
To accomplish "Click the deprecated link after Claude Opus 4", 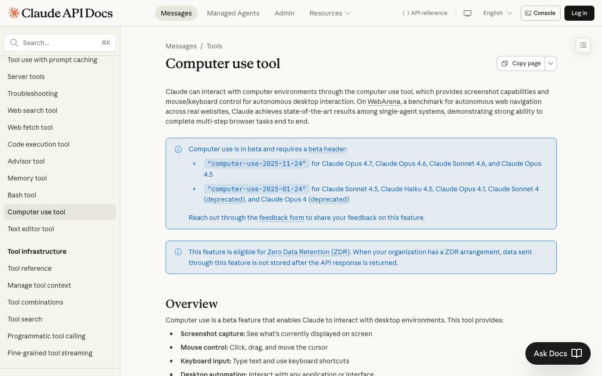I will click(x=329, y=199).
